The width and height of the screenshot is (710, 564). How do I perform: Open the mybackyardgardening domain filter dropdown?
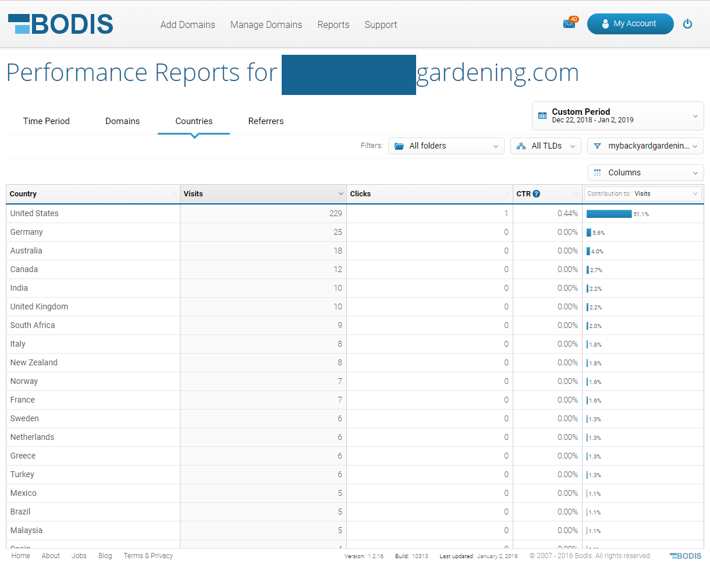coord(645,146)
